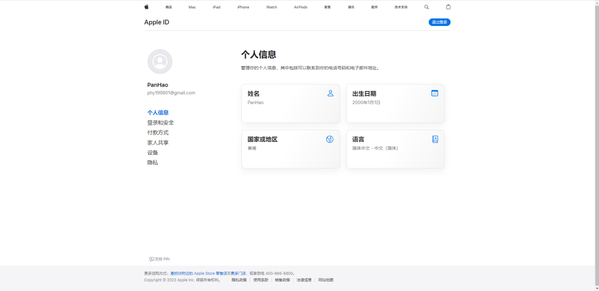This screenshot has height=291, width=599.
Task: Click the Apple logo in the navigation bar
Action: click(146, 7)
